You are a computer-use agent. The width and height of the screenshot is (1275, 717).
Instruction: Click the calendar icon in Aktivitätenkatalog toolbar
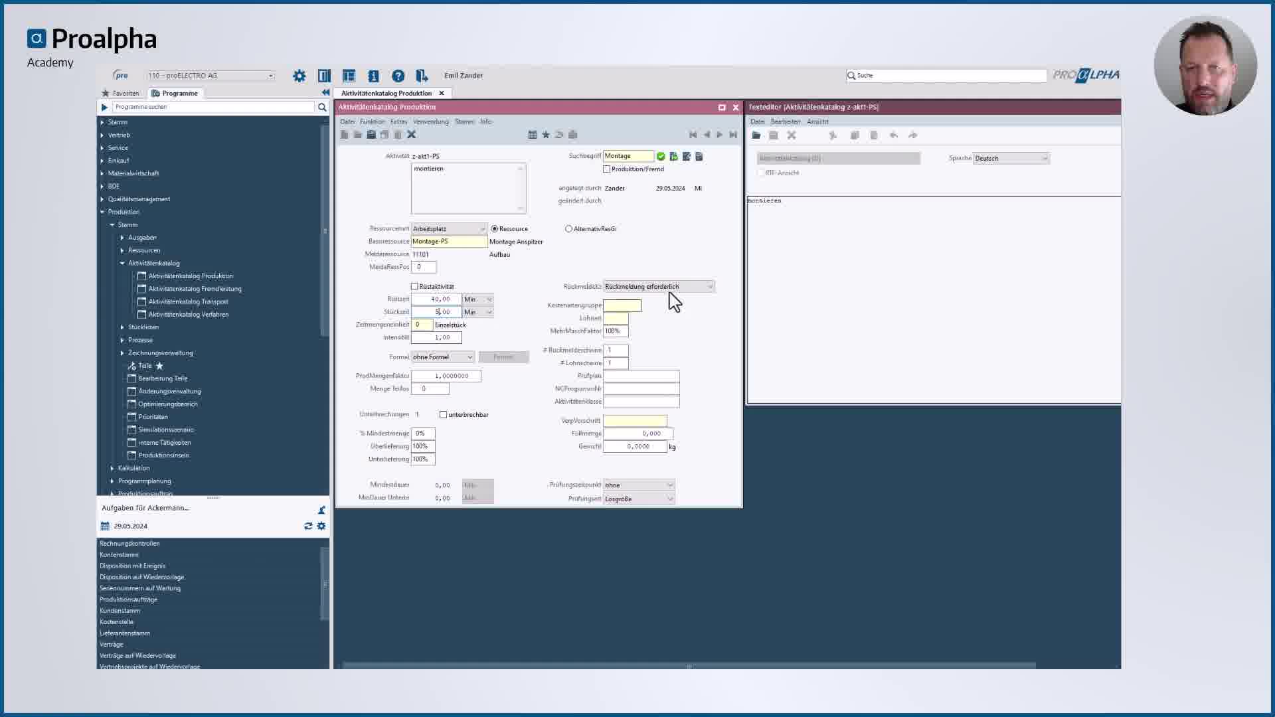click(x=533, y=135)
